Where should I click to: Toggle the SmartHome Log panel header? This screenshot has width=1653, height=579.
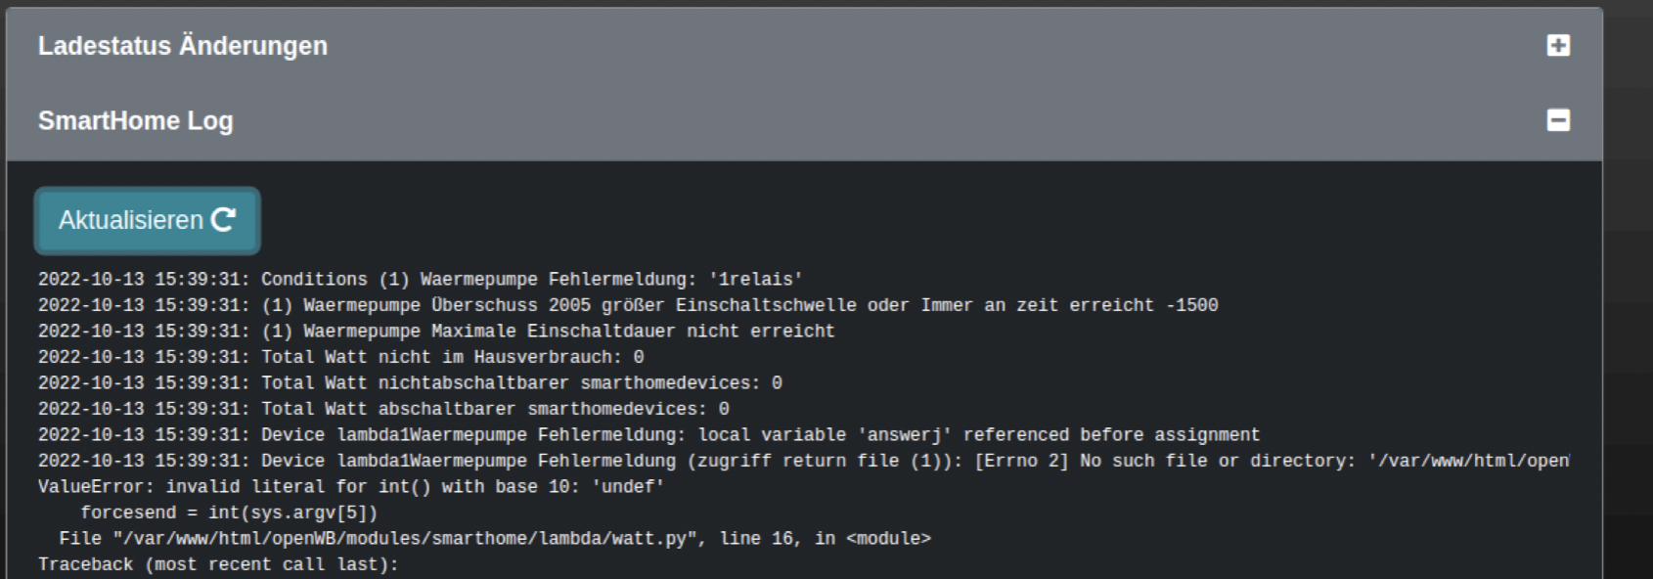click(136, 121)
